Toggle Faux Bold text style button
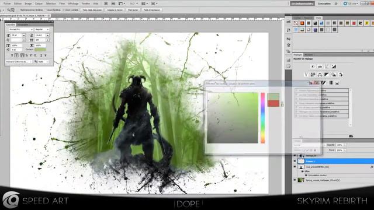The image size is (374, 210). click(x=12, y=55)
